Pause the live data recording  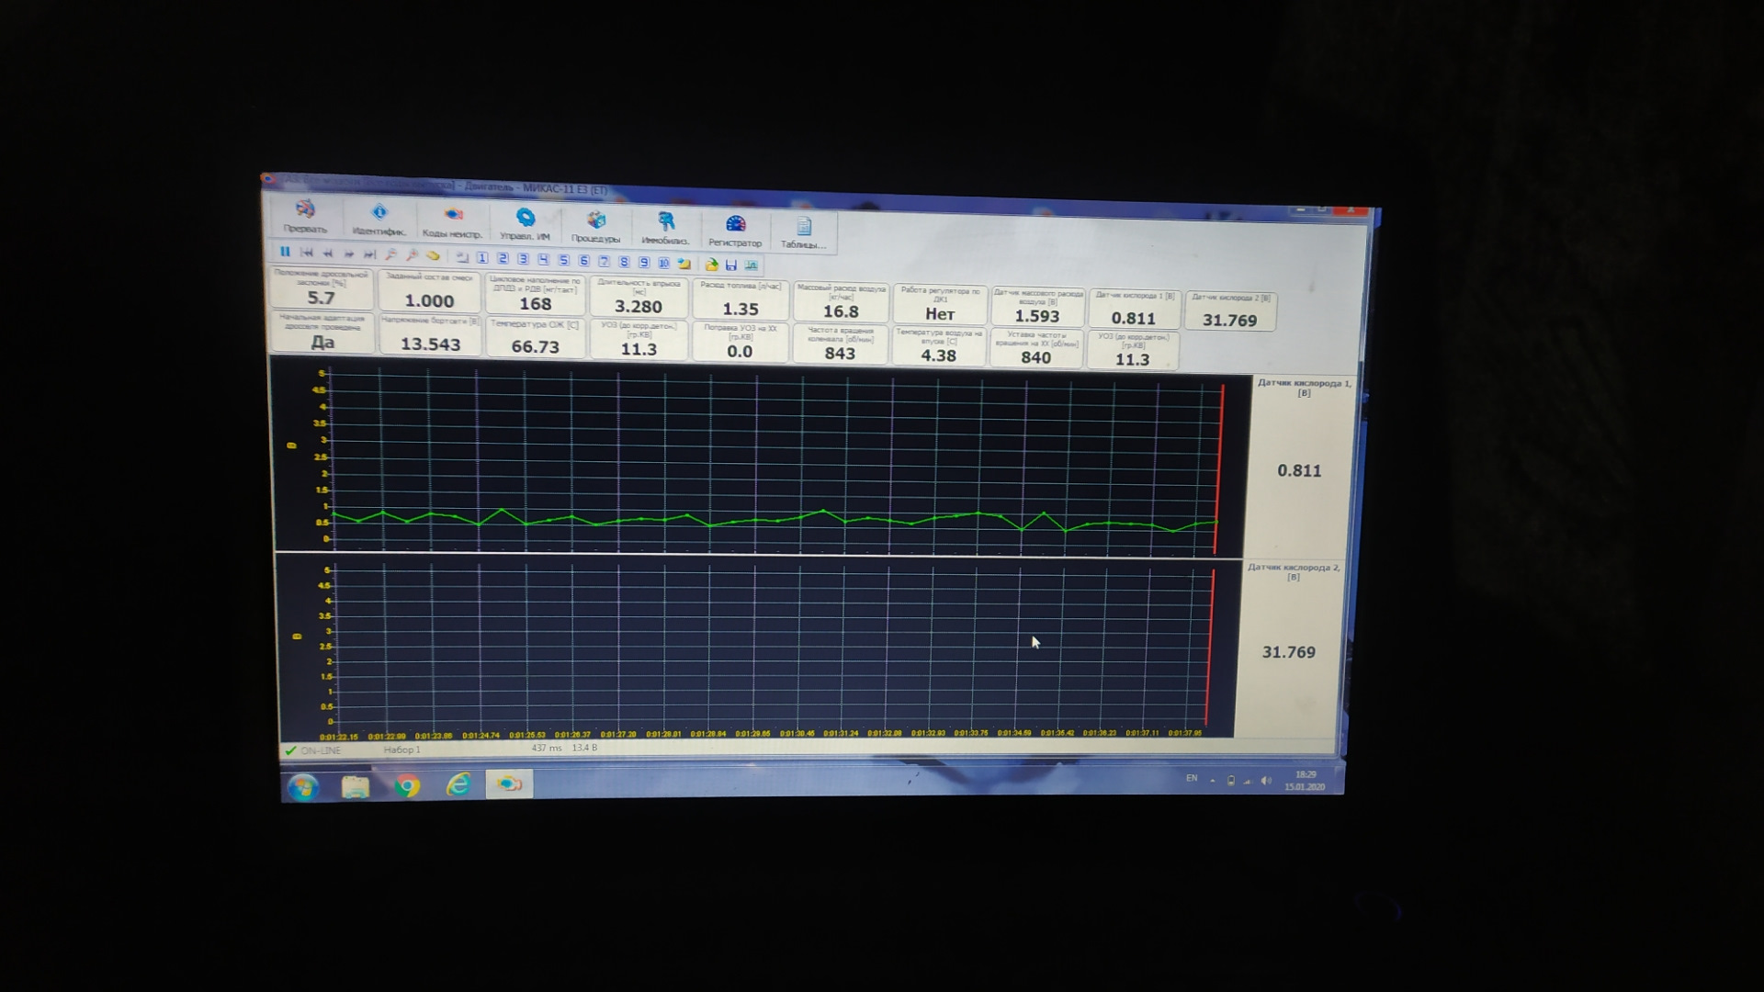tap(285, 252)
